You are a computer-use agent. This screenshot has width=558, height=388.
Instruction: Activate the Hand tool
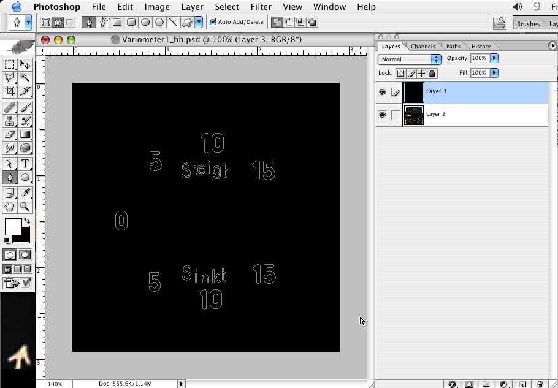point(10,207)
